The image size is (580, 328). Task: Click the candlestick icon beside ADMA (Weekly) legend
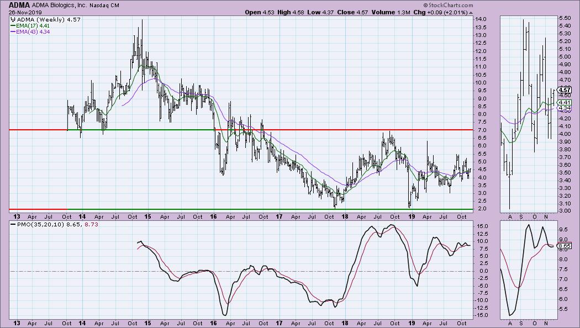13,19
